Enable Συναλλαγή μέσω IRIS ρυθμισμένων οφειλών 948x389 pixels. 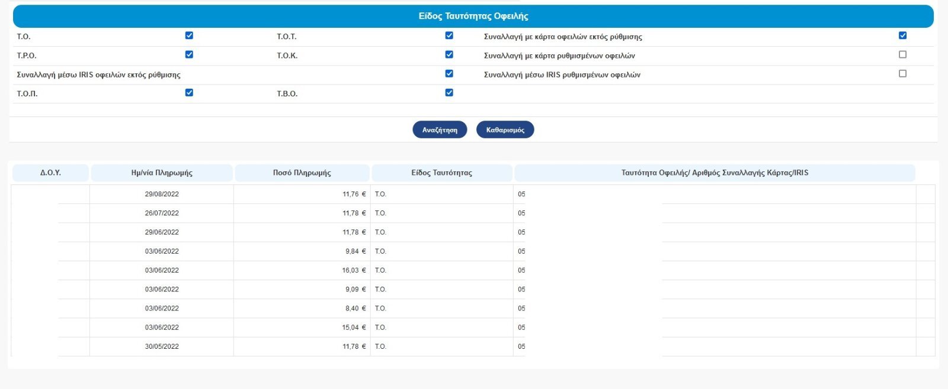(902, 73)
